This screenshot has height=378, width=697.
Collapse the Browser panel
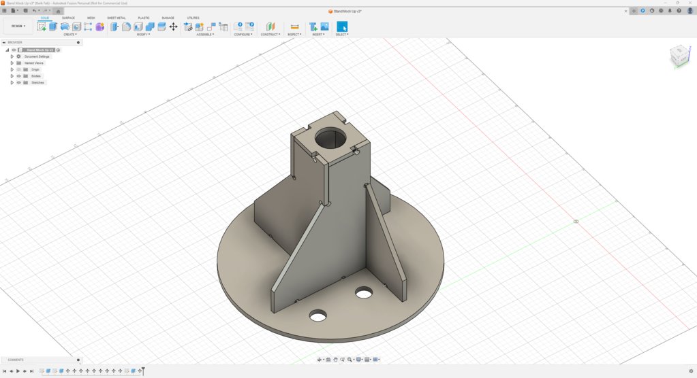pyautogui.click(x=3, y=43)
